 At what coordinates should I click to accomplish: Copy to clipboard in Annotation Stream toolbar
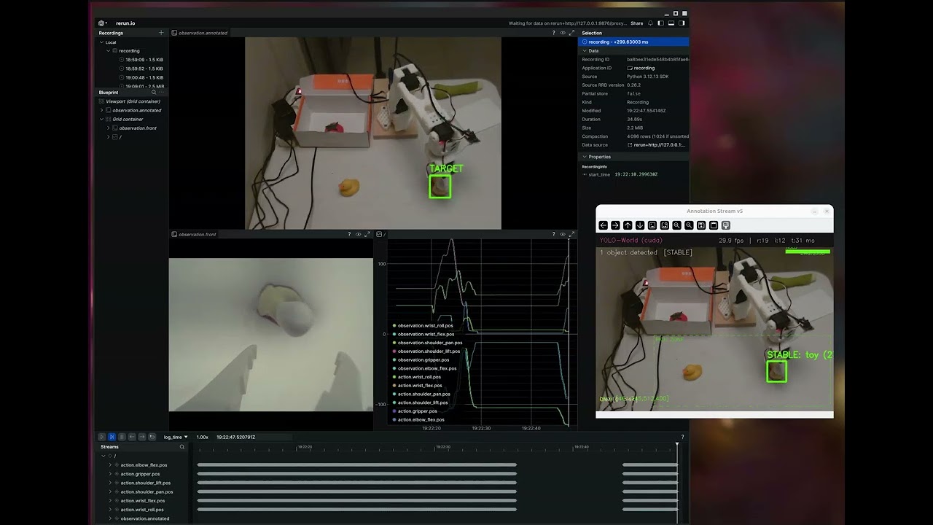(x=714, y=225)
